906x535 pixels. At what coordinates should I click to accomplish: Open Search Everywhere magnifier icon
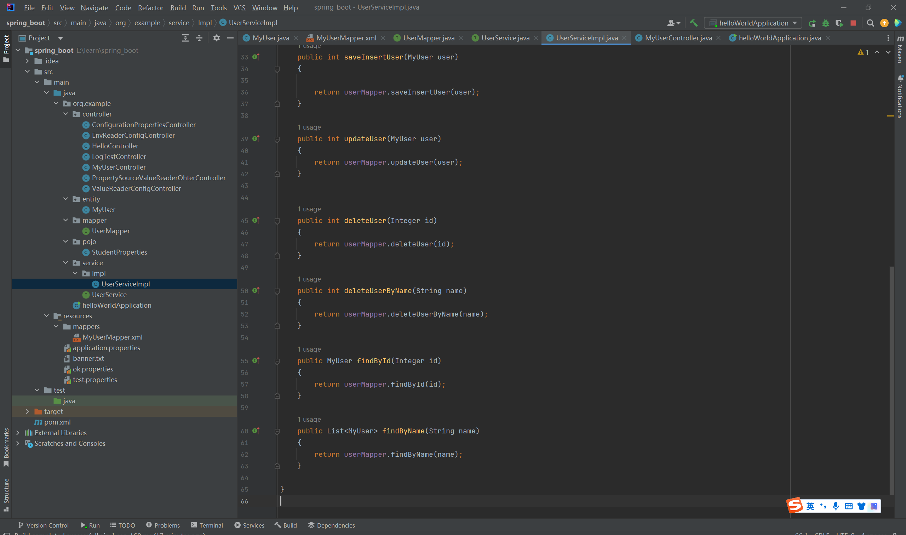click(x=870, y=23)
